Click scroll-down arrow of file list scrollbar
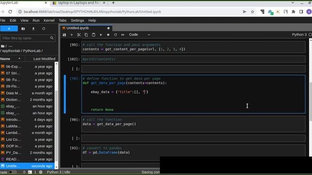This screenshot has height=175, width=312. point(57,167)
